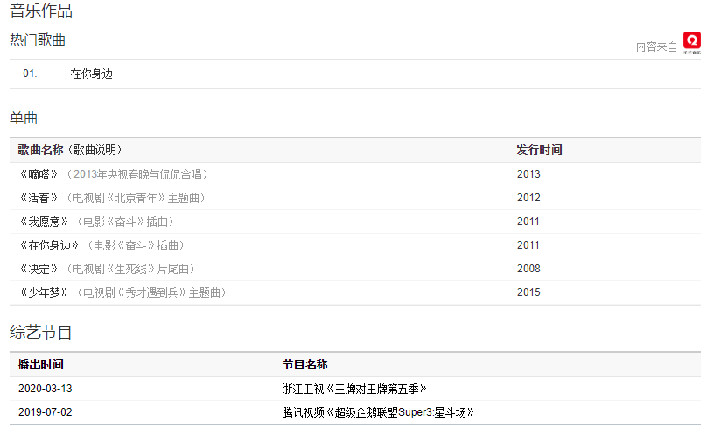Viewport: 714px width, 436px height.
Task: Play hot song 01 在你身边
Action: [91, 74]
